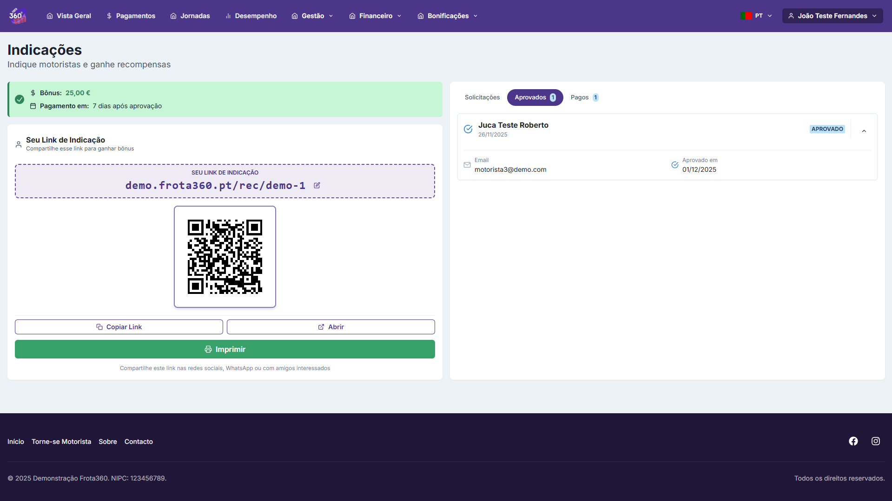Open the Bonificações dropdown menu
The width and height of the screenshot is (892, 501).
tap(447, 16)
